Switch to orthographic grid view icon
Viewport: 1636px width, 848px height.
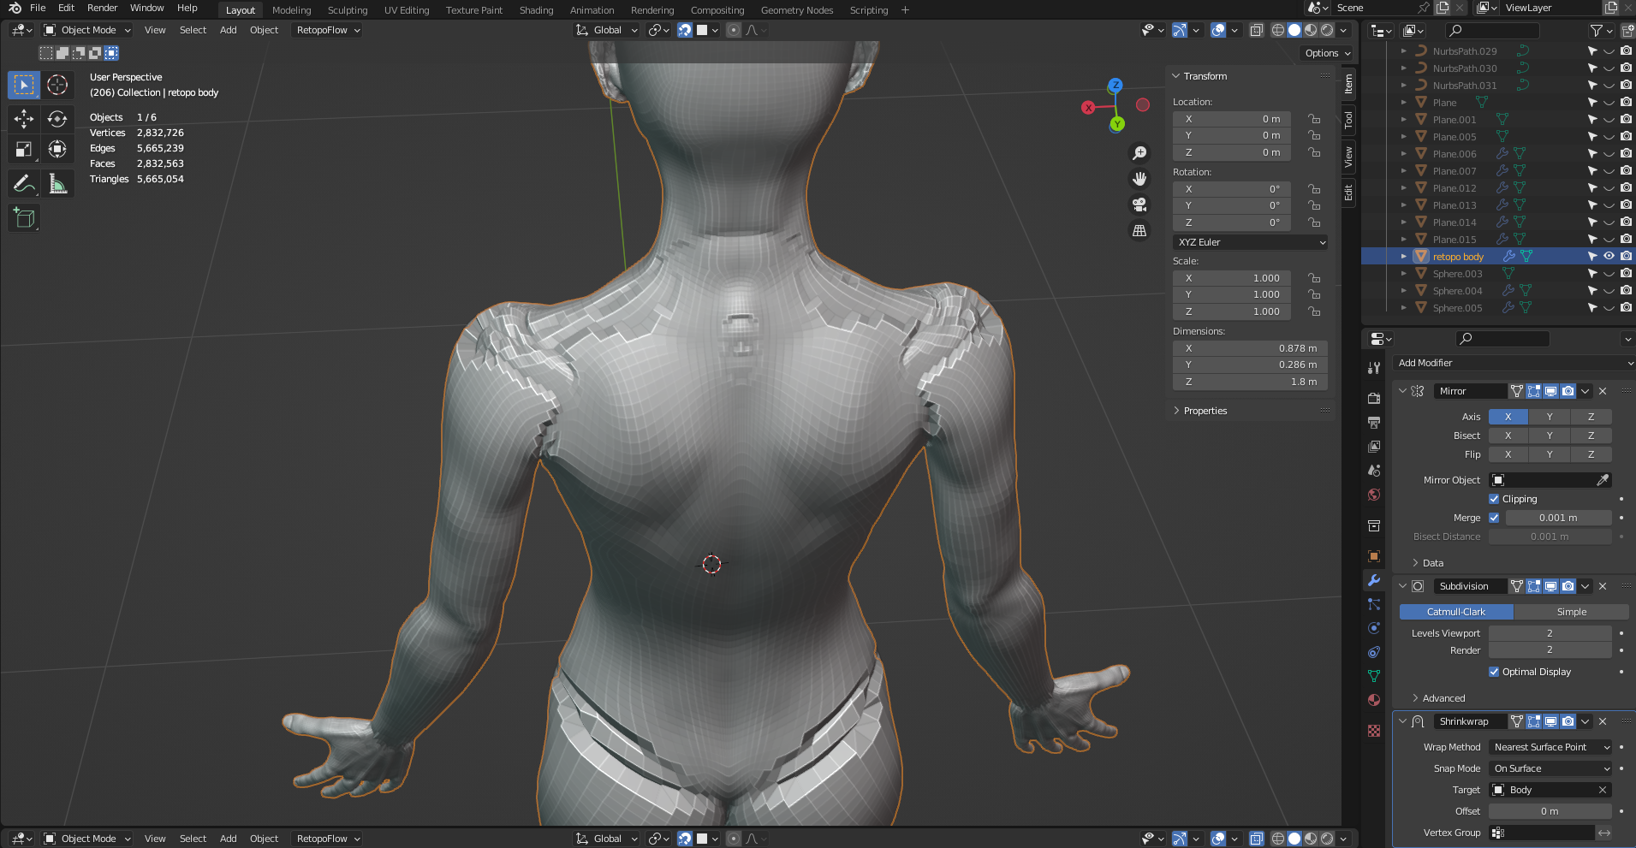pyautogui.click(x=1139, y=230)
